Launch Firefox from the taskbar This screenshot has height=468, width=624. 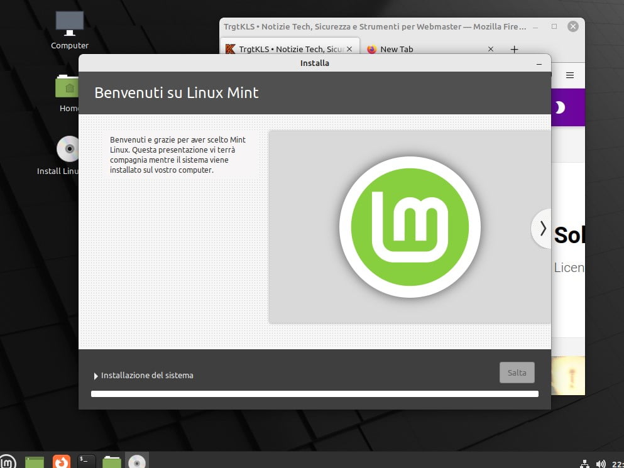tap(61, 462)
